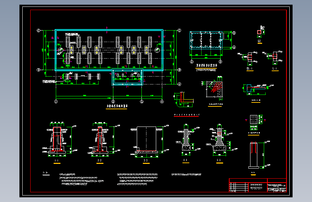Click the "QL-1" section label
This screenshot has height=202, width=312.
point(249,68)
